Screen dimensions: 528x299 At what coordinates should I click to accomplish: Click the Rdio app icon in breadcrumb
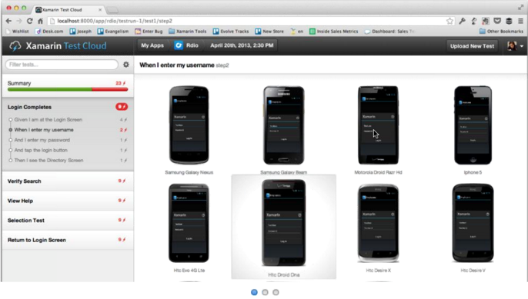179,45
